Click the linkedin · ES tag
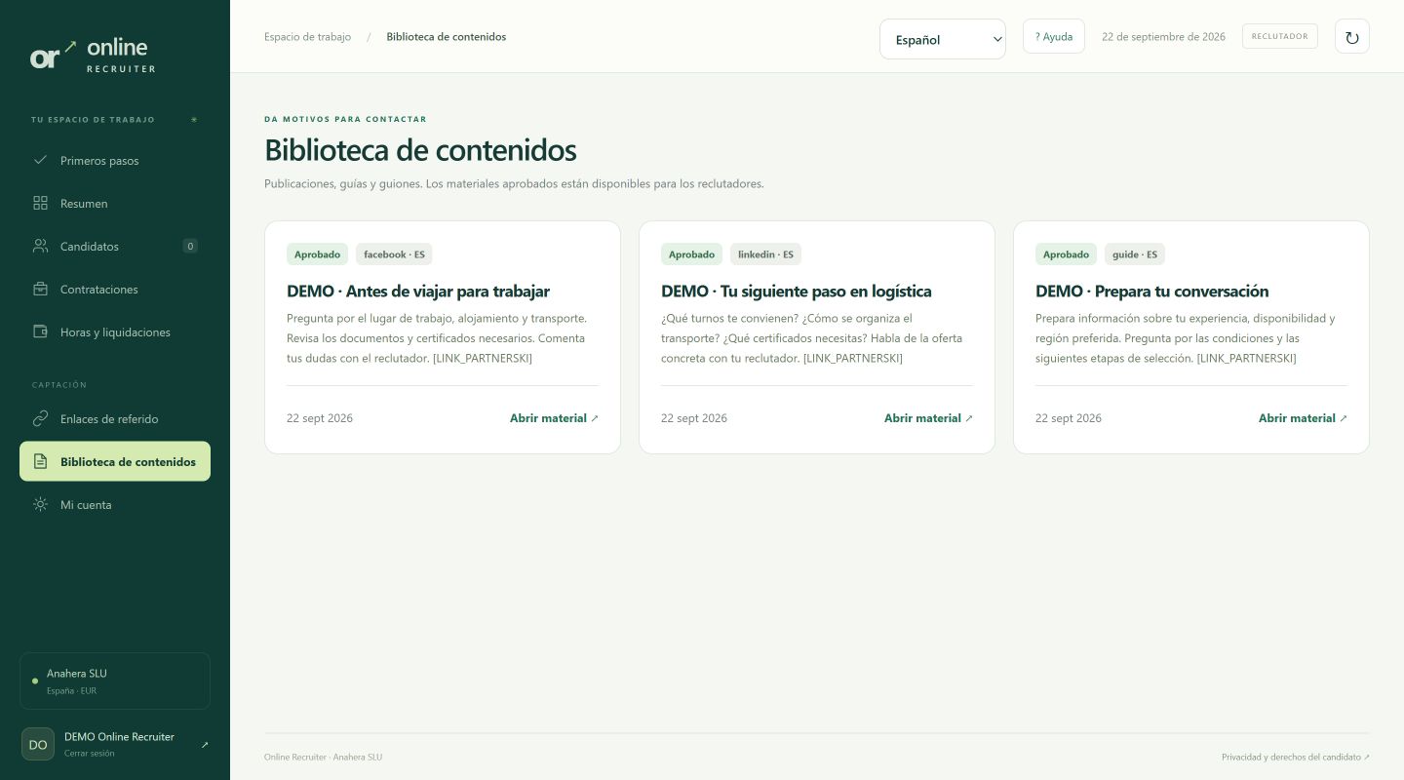 click(x=765, y=254)
